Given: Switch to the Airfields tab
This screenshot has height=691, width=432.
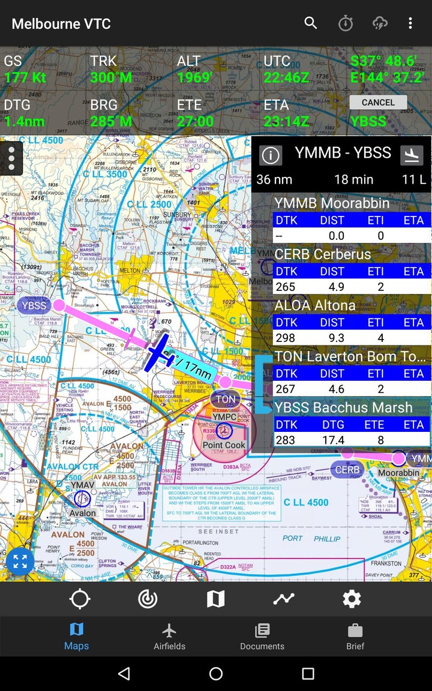Looking at the screenshot, I should click(x=169, y=636).
